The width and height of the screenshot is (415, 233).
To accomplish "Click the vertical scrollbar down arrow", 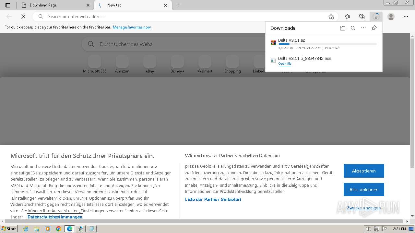I will [412, 216].
